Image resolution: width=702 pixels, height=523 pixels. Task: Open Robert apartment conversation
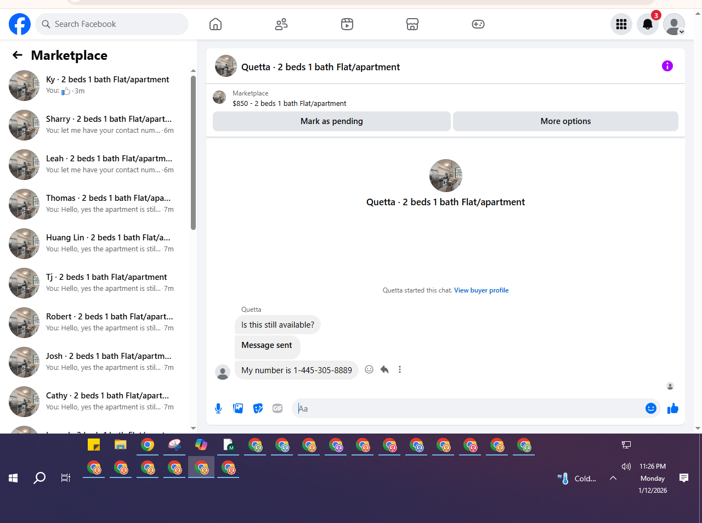coord(97,323)
